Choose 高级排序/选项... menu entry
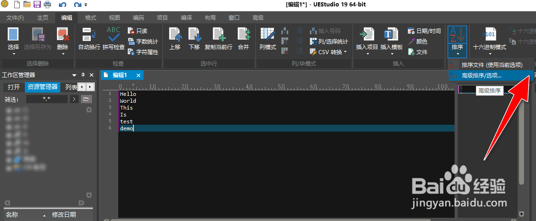The image size is (536, 221). (492, 76)
